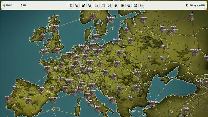Click the coin icon beside the money amount
This screenshot has height=117, width=208.
4,5
